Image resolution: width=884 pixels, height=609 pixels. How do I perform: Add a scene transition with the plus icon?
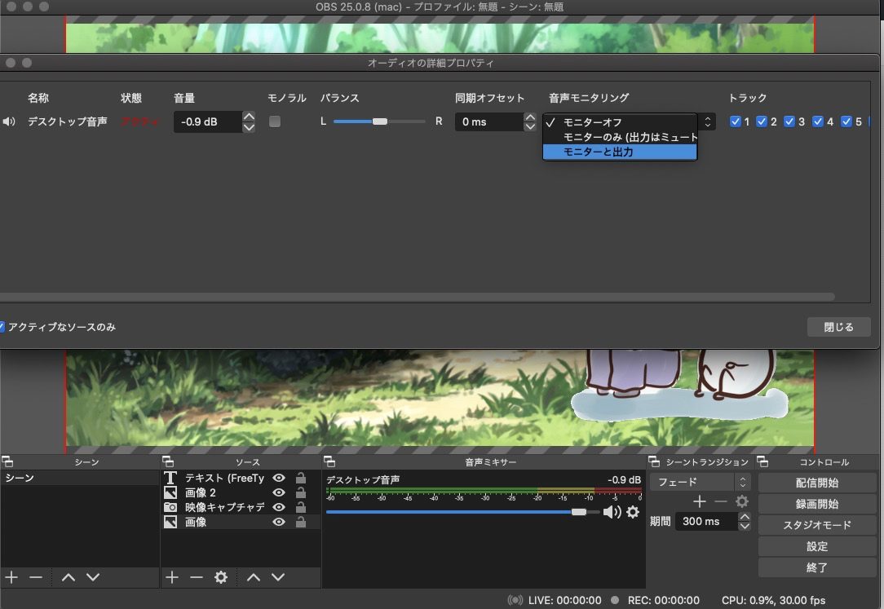(699, 501)
